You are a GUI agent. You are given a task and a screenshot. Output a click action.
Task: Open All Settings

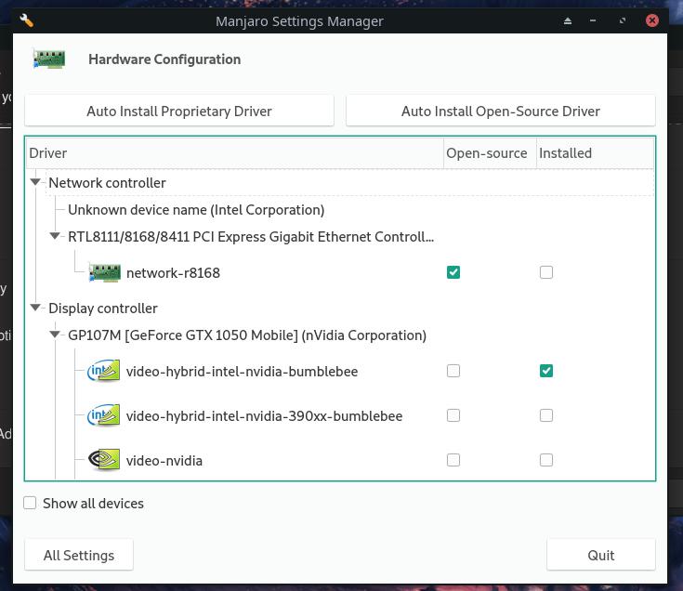[x=79, y=555]
